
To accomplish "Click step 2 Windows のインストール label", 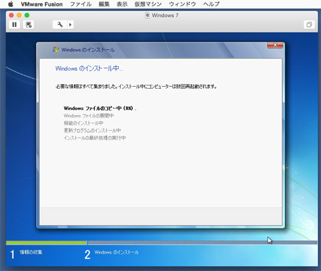I will tap(117, 252).
